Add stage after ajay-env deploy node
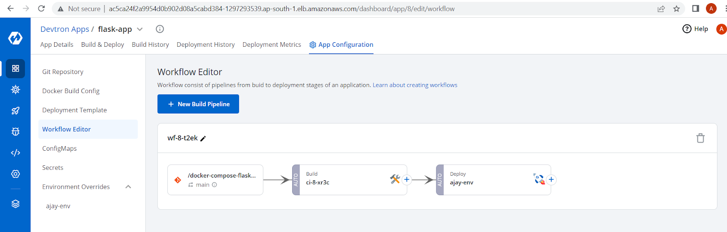The width and height of the screenshot is (727, 232). (551, 180)
